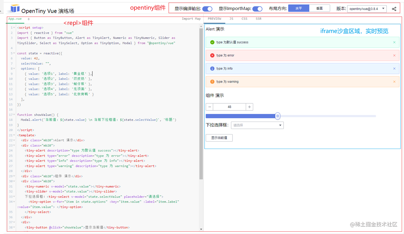Screen dimensions: 404x234
Task: Click the 显示当前值 button
Action: point(219,138)
